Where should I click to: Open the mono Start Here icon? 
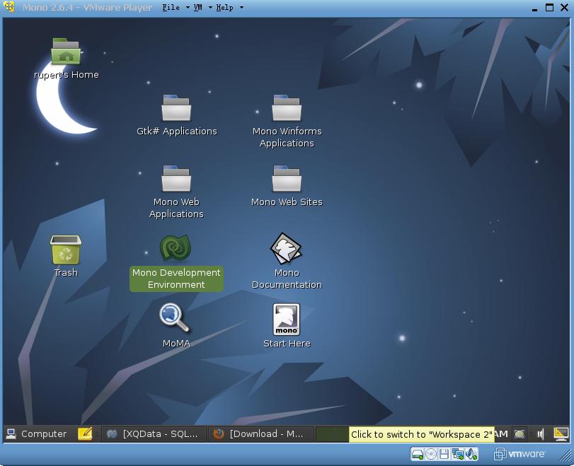coord(286,320)
